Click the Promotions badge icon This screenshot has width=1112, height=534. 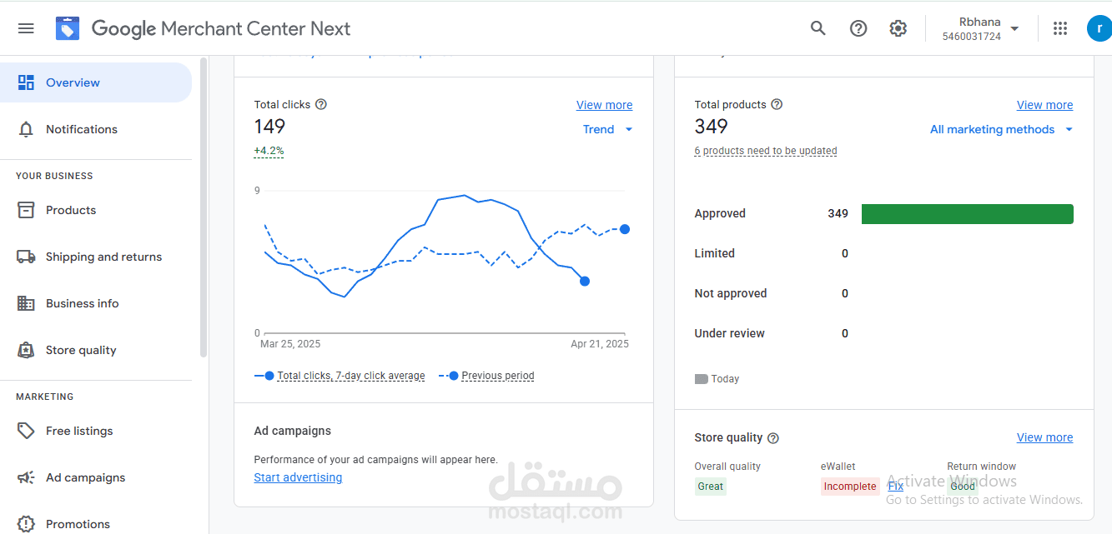pos(26,524)
